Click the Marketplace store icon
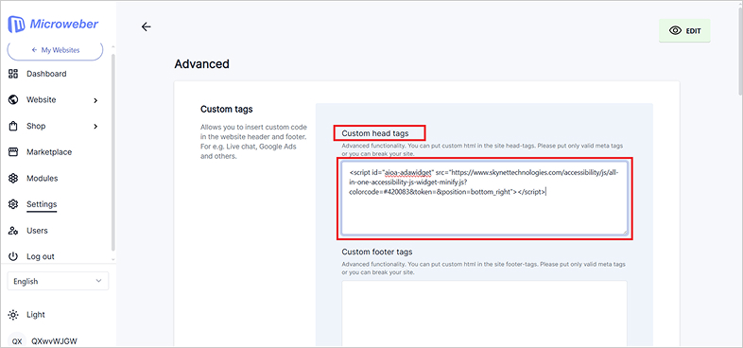The height and width of the screenshot is (348, 743). click(x=13, y=152)
